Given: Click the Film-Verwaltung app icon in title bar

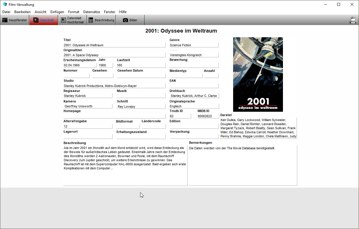Looking at the screenshot, I should (5, 4).
